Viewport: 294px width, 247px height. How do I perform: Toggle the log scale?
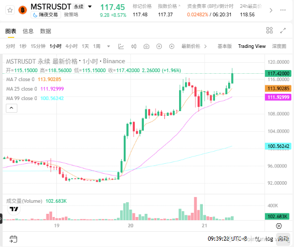pyautogui.click(x=269, y=239)
